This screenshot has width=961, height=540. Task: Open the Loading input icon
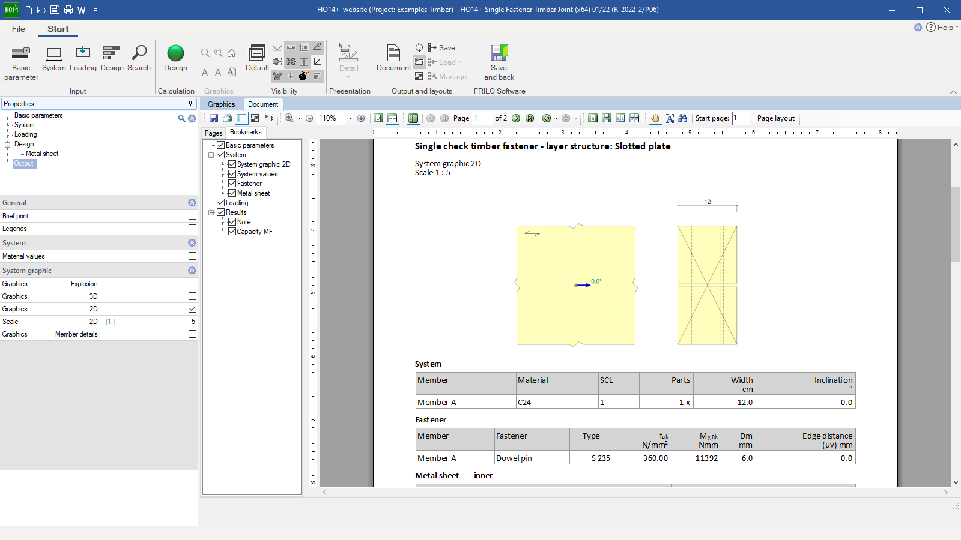(x=83, y=59)
